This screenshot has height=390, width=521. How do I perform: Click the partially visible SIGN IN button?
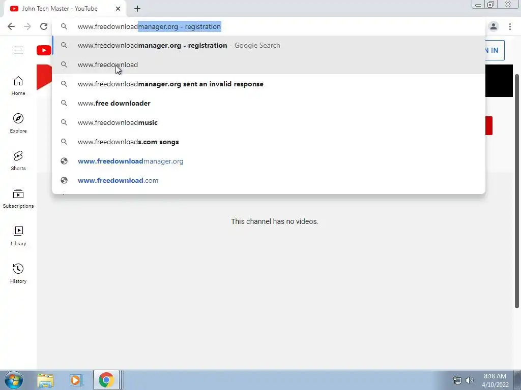(495, 50)
